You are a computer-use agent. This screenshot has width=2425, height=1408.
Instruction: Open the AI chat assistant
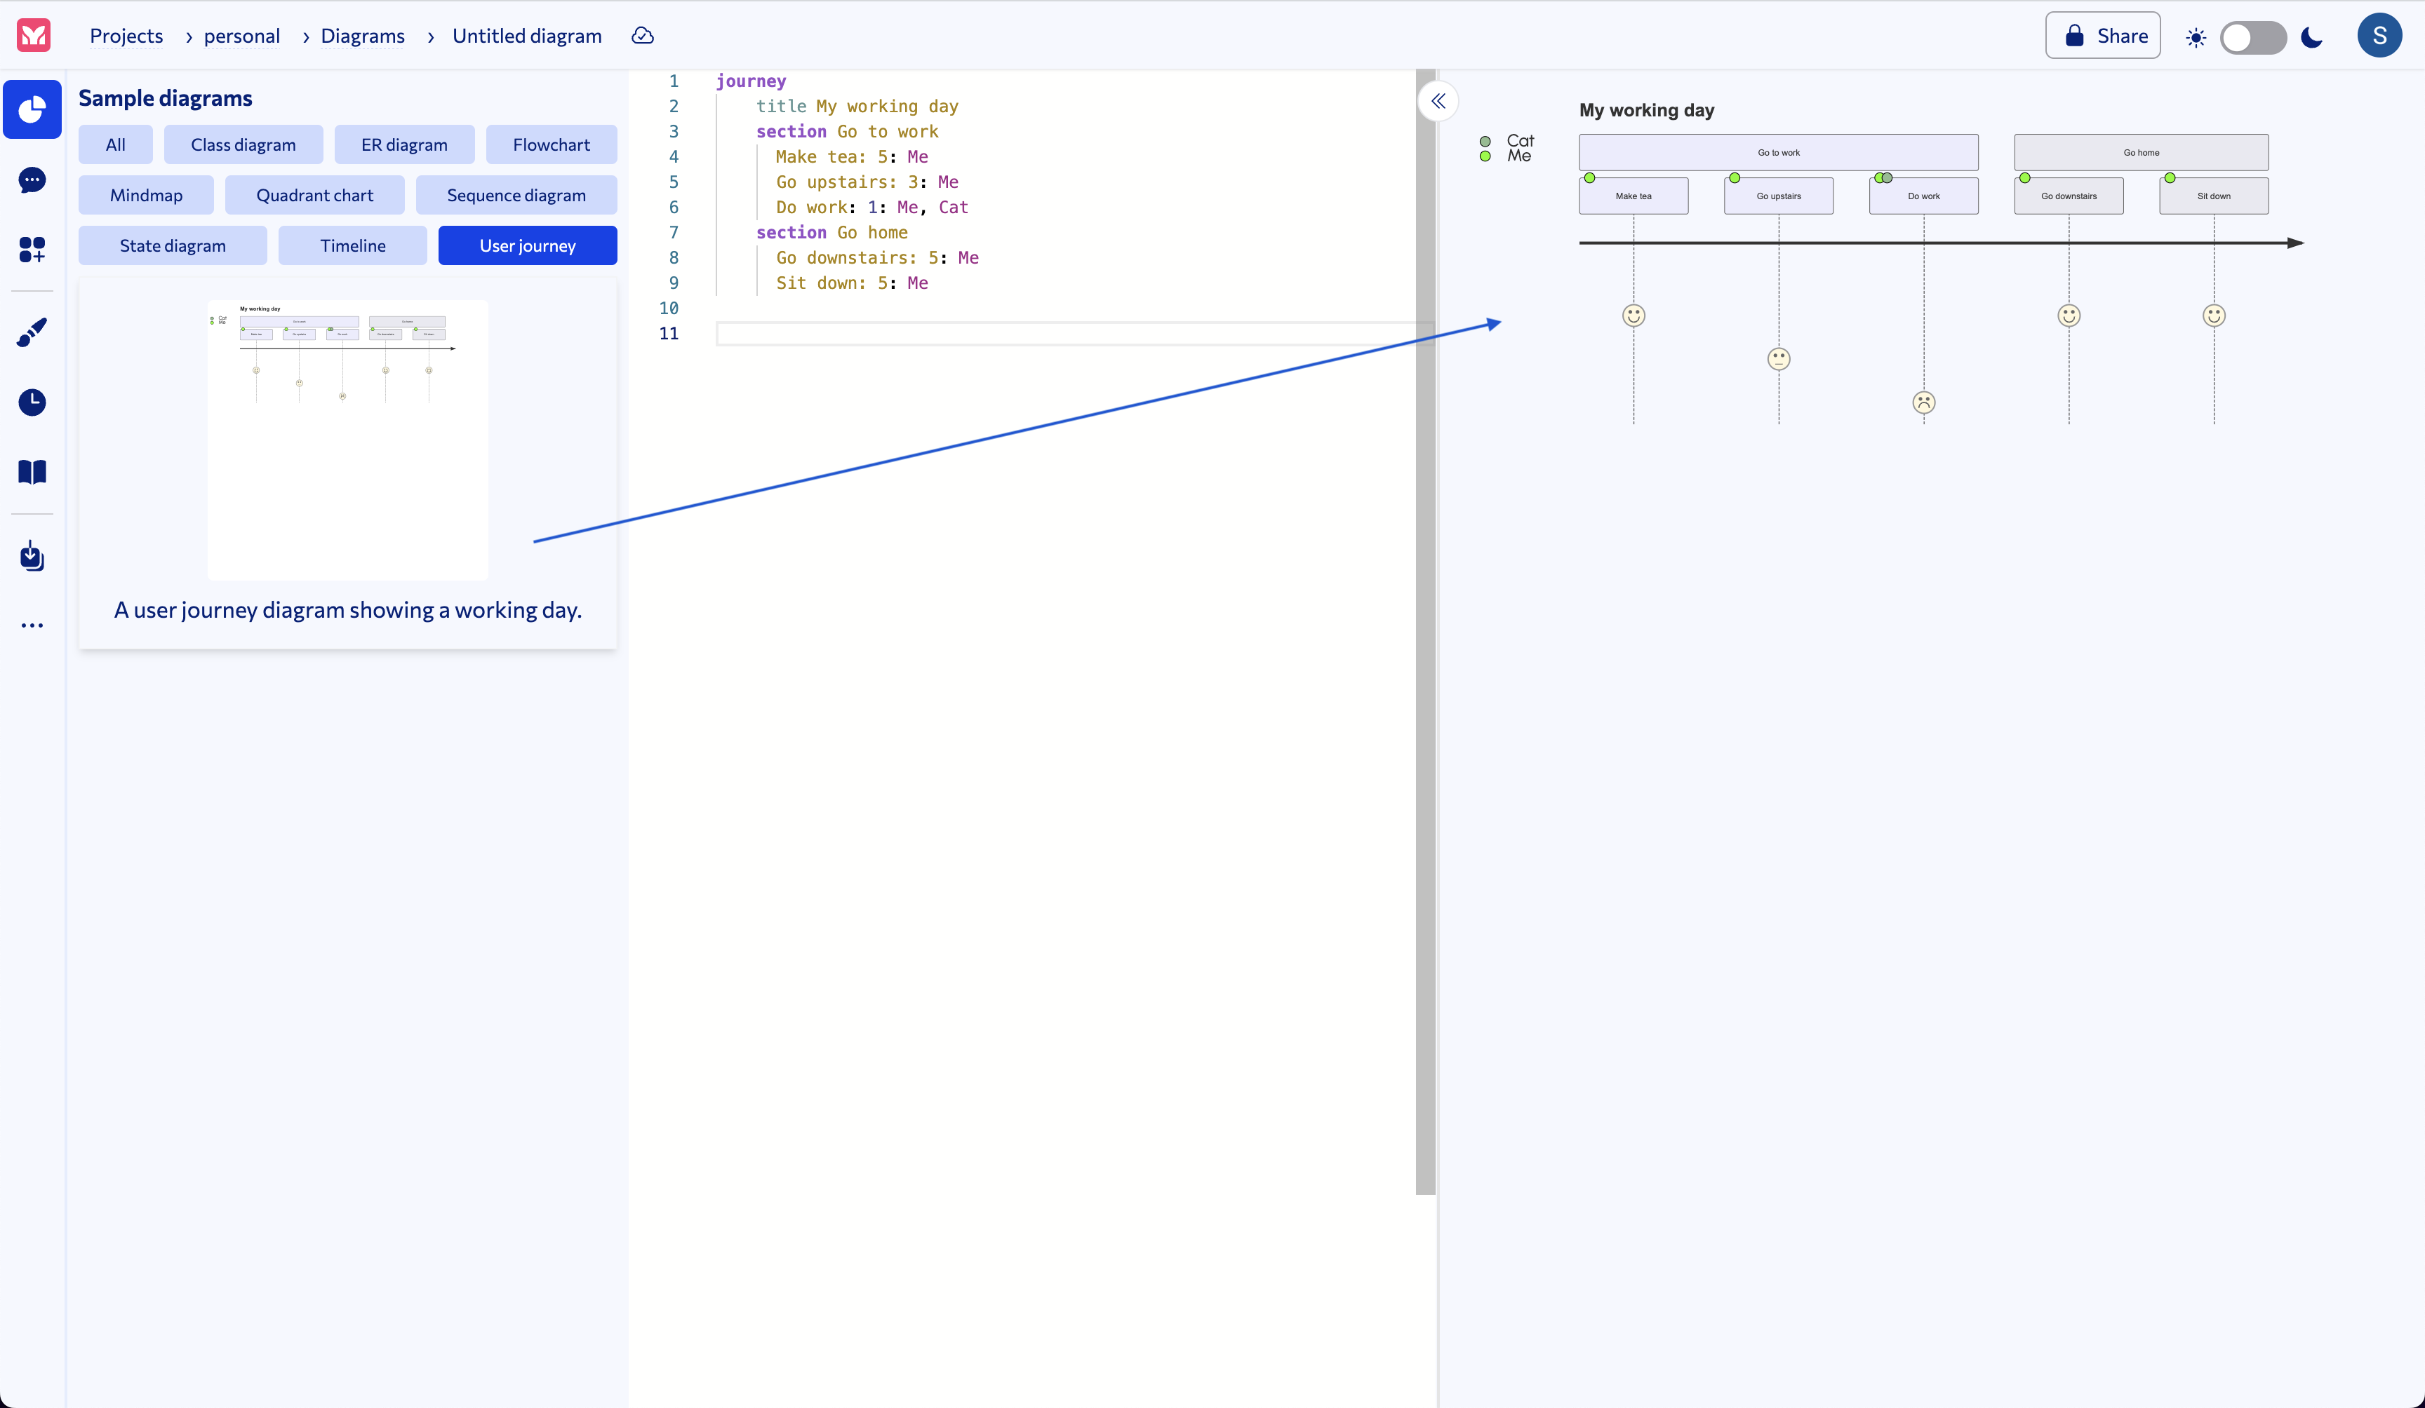[32, 181]
